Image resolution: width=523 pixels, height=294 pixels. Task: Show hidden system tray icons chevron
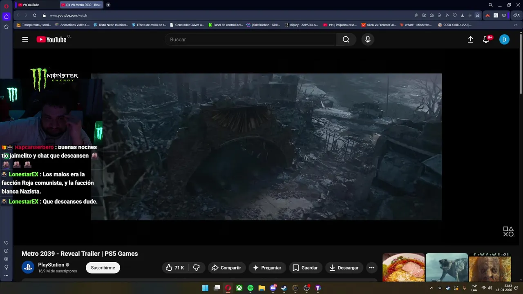(431, 288)
